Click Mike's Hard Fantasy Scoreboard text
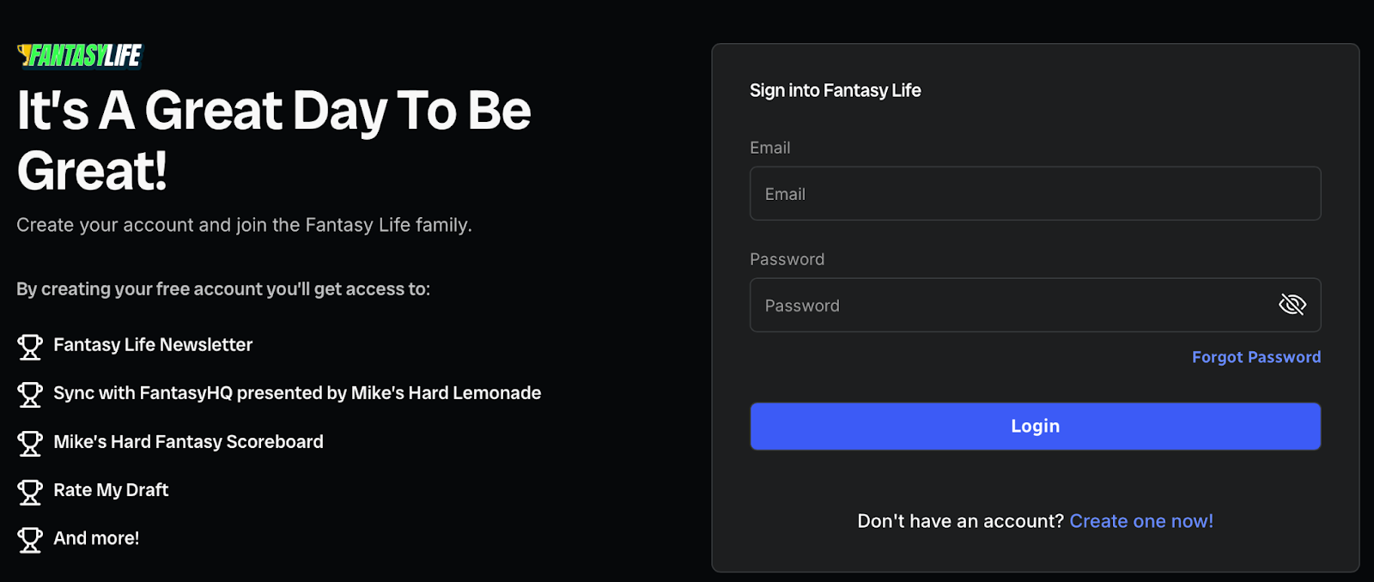The image size is (1374, 582). click(x=188, y=442)
